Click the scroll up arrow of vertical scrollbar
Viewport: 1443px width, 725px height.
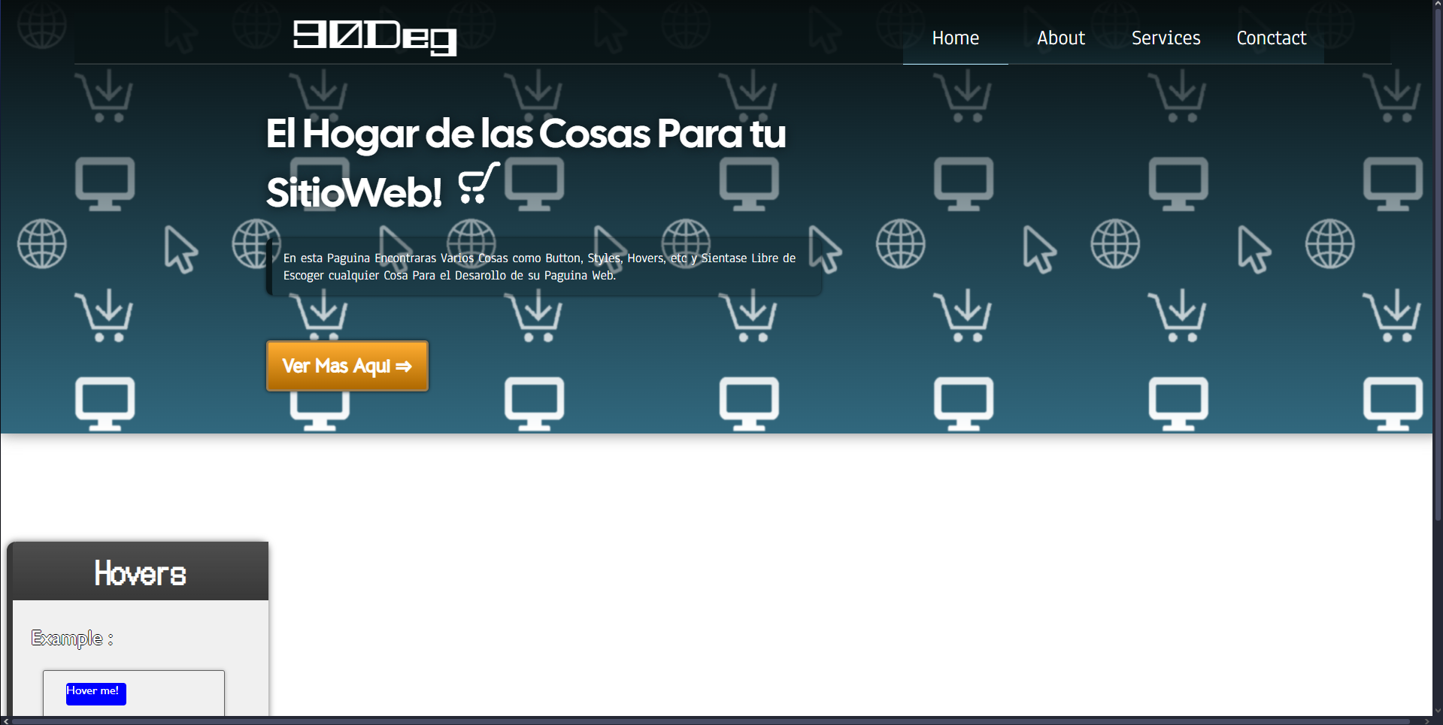coord(1438,5)
